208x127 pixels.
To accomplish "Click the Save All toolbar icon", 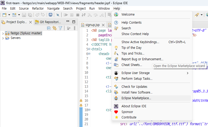I will (30, 15).
